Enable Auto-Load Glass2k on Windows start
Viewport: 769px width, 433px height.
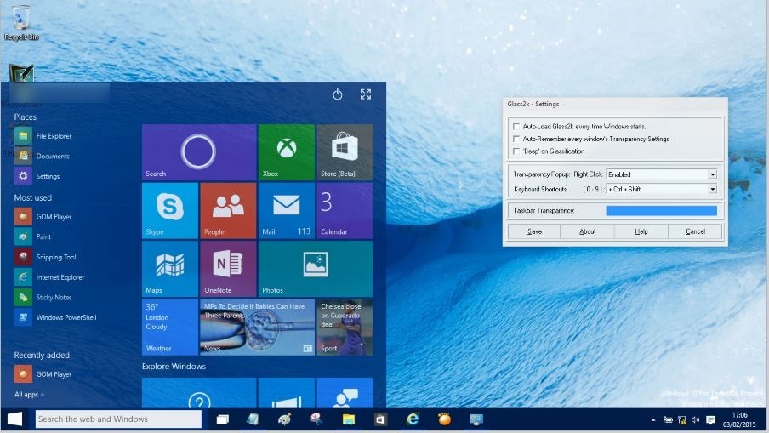point(516,127)
